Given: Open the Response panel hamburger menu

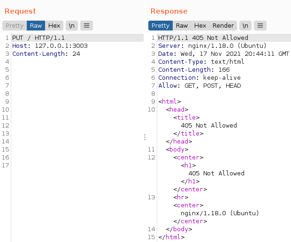Looking at the screenshot, I should point(260,26).
